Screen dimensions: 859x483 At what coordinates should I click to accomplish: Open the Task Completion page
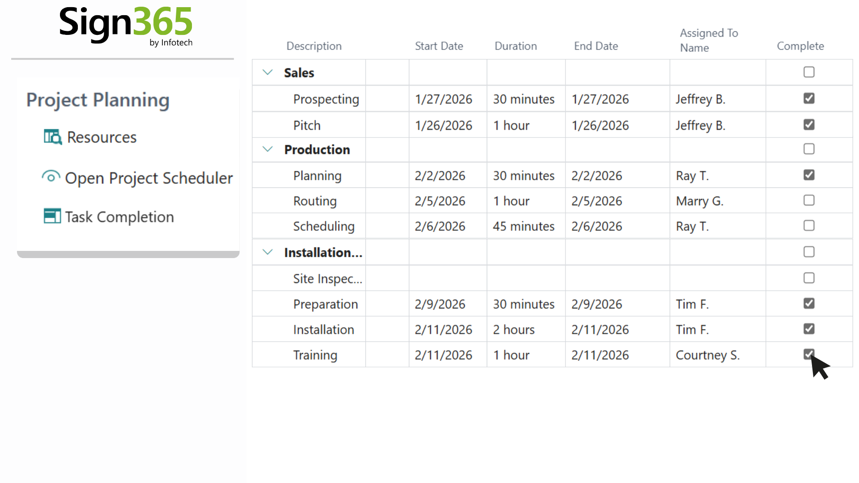119,217
